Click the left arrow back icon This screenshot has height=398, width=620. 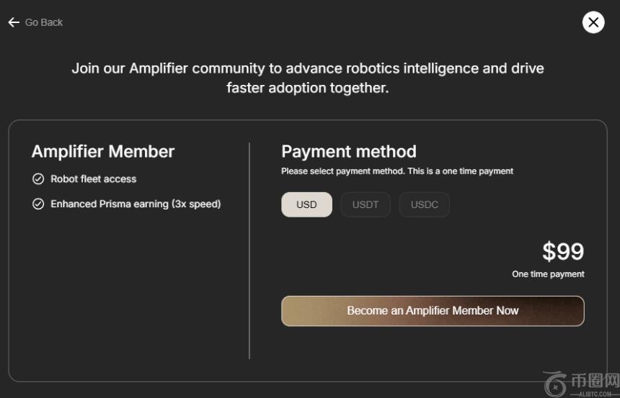pos(14,22)
